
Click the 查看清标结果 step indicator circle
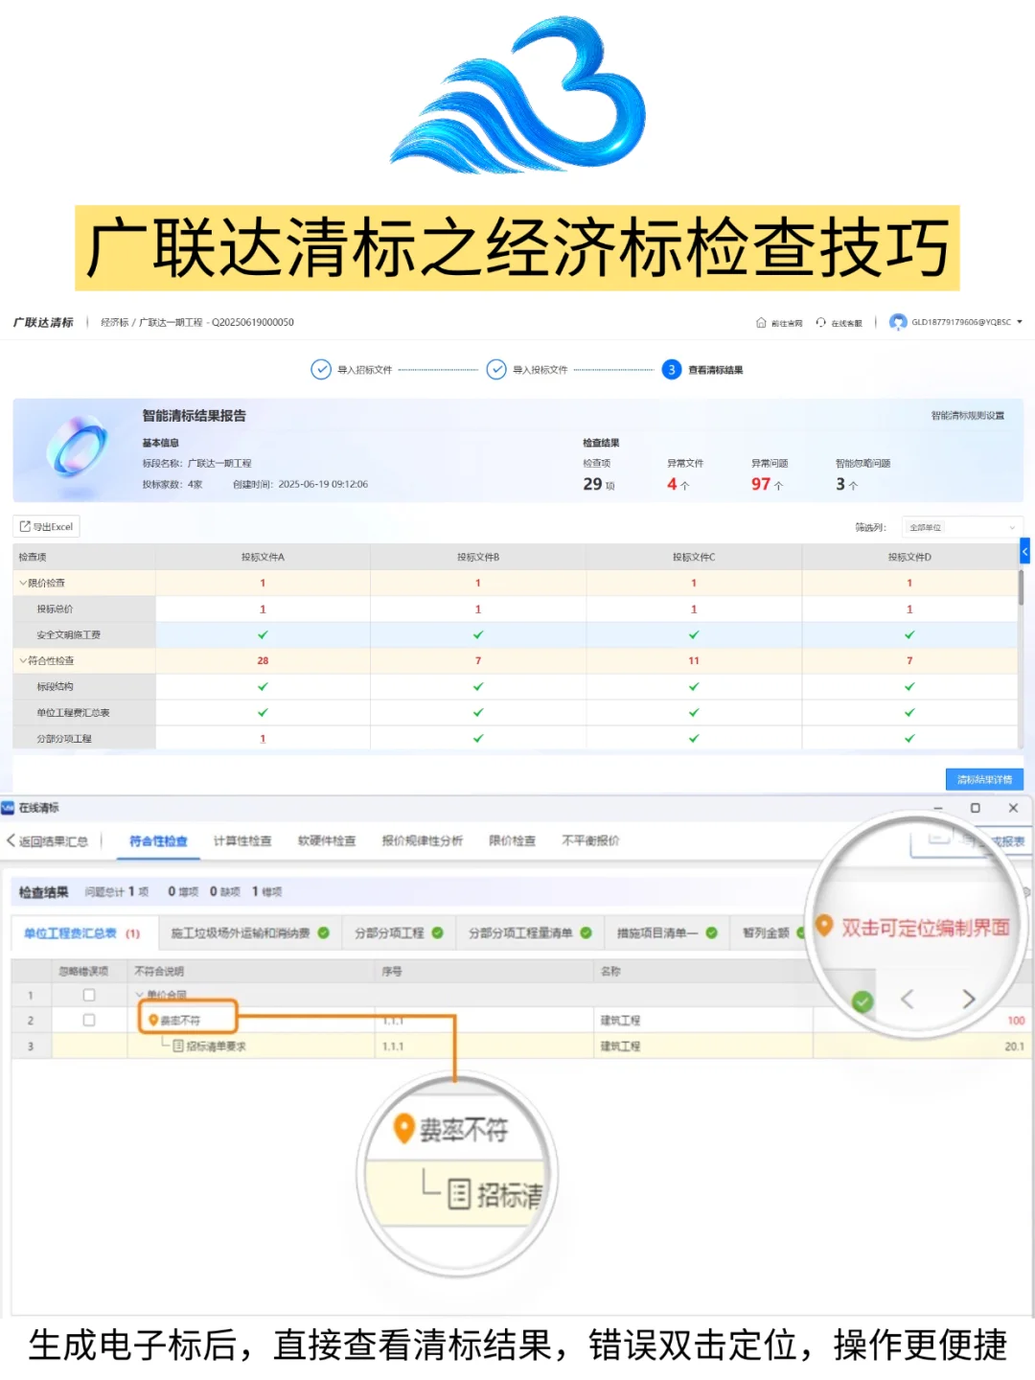(671, 370)
